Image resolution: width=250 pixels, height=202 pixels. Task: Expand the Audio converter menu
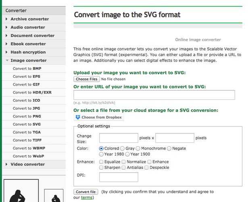pyautogui.click(x=28, y=27)
